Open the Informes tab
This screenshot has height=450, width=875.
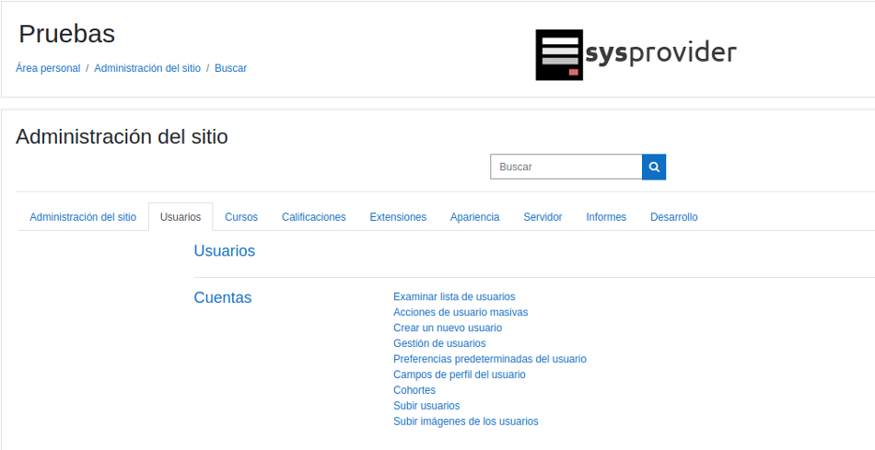point(606,217)
